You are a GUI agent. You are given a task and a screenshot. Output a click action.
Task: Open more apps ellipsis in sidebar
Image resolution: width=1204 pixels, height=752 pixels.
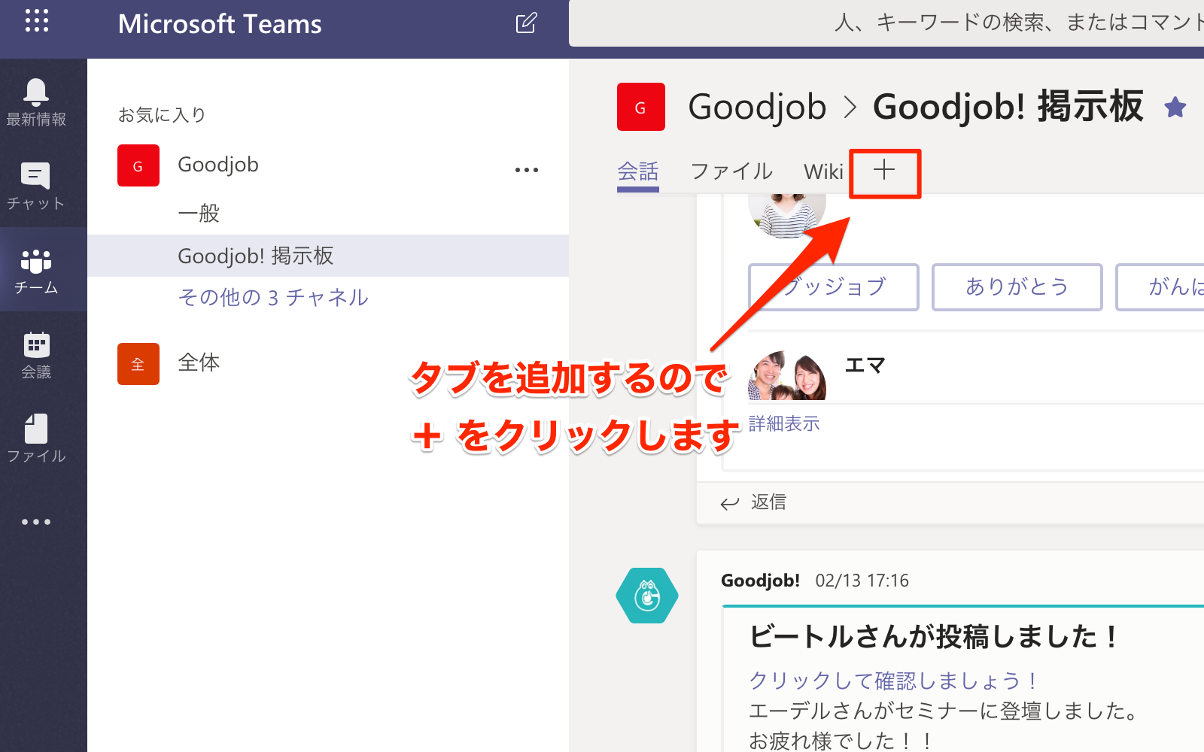[x=36, y=522]
